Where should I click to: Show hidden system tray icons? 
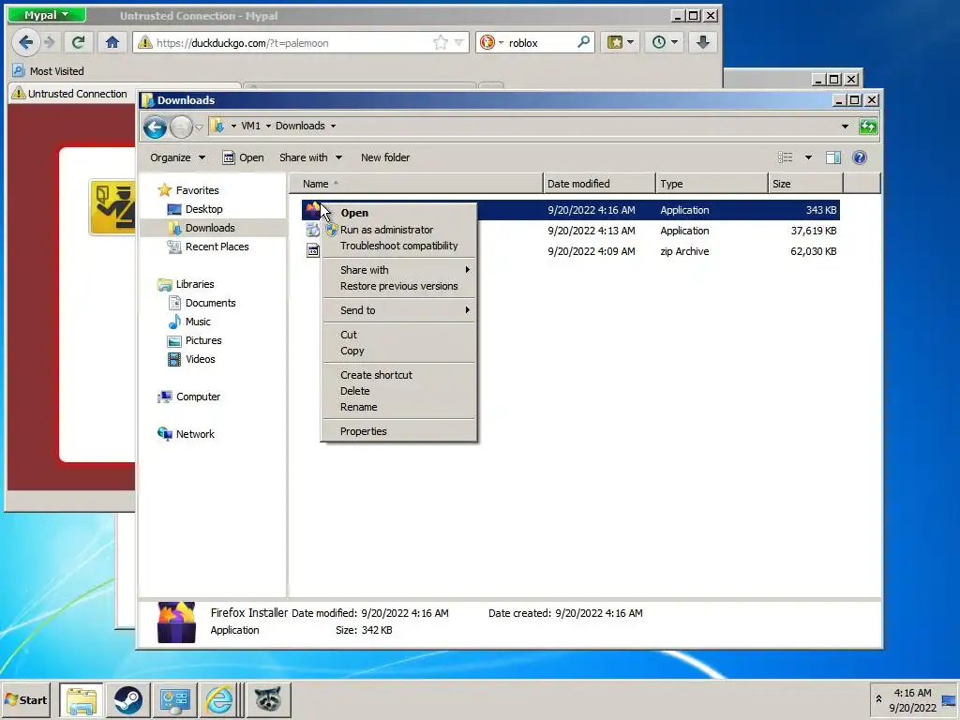pos(878,699)
